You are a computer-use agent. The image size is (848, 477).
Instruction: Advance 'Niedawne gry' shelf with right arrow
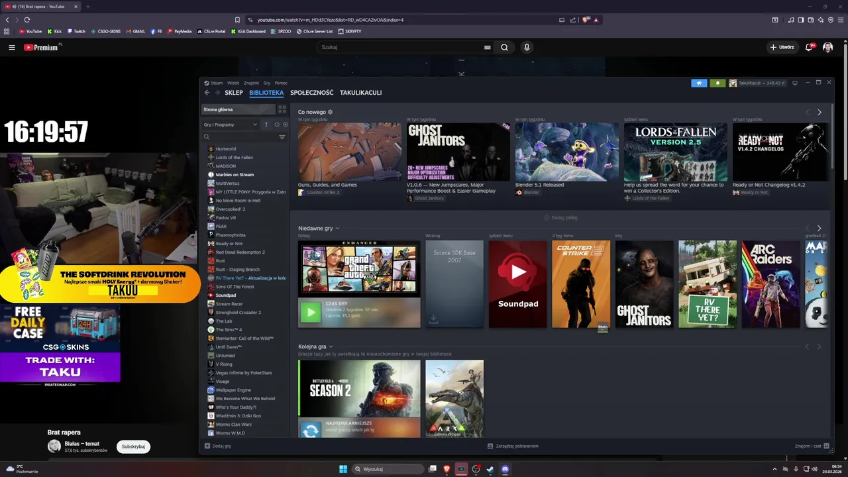point(820,229)
